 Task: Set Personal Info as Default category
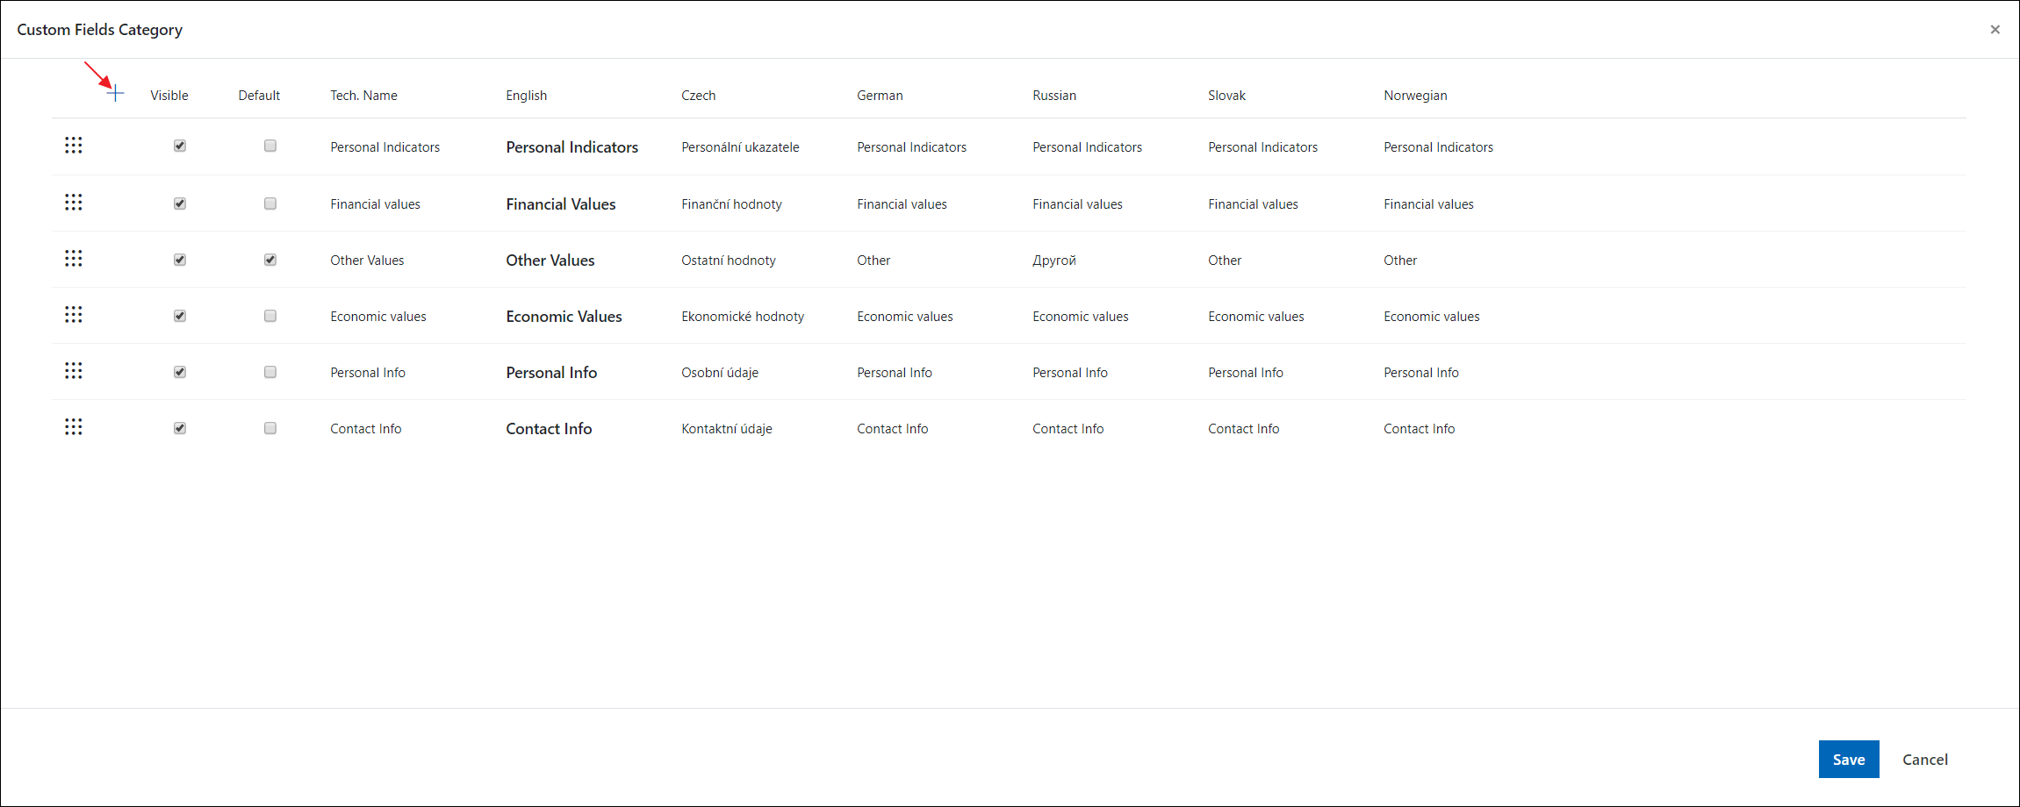[270, 372]
